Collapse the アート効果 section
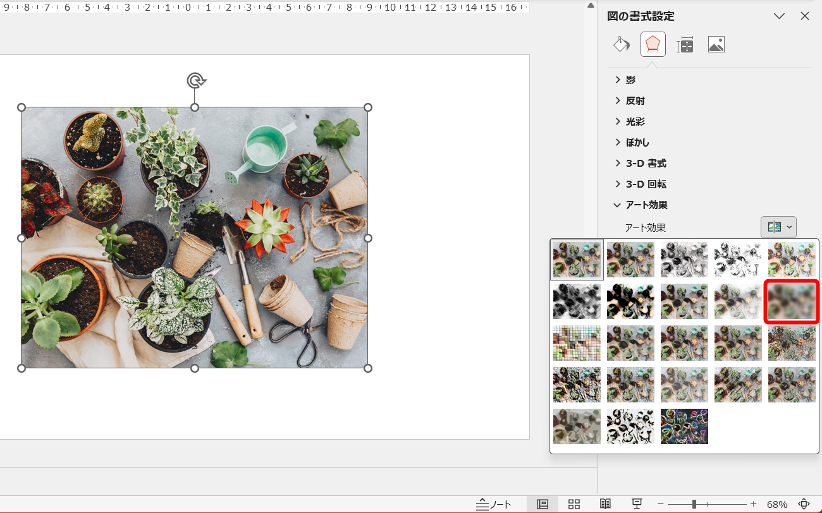Image resolution: width=822 pixels, height=513 pixels. click(646, 205)
